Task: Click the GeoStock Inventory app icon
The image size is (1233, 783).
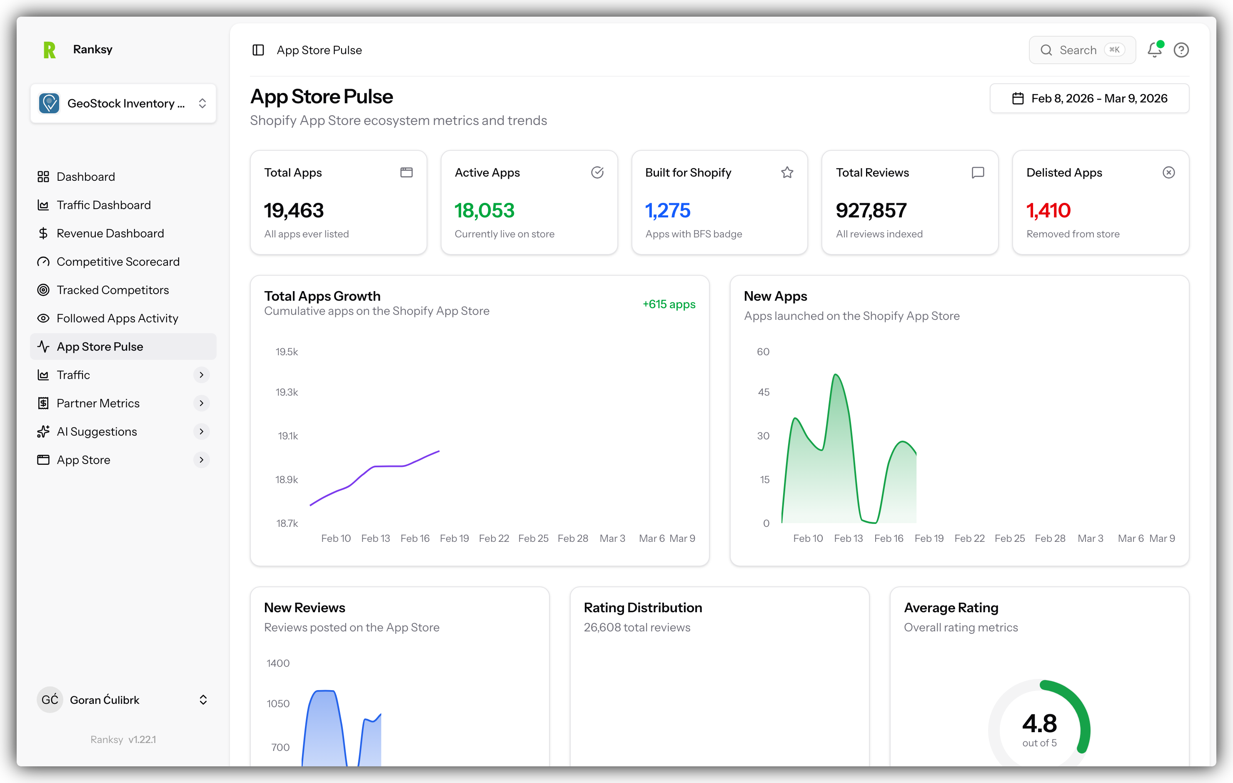Action: 49,103
